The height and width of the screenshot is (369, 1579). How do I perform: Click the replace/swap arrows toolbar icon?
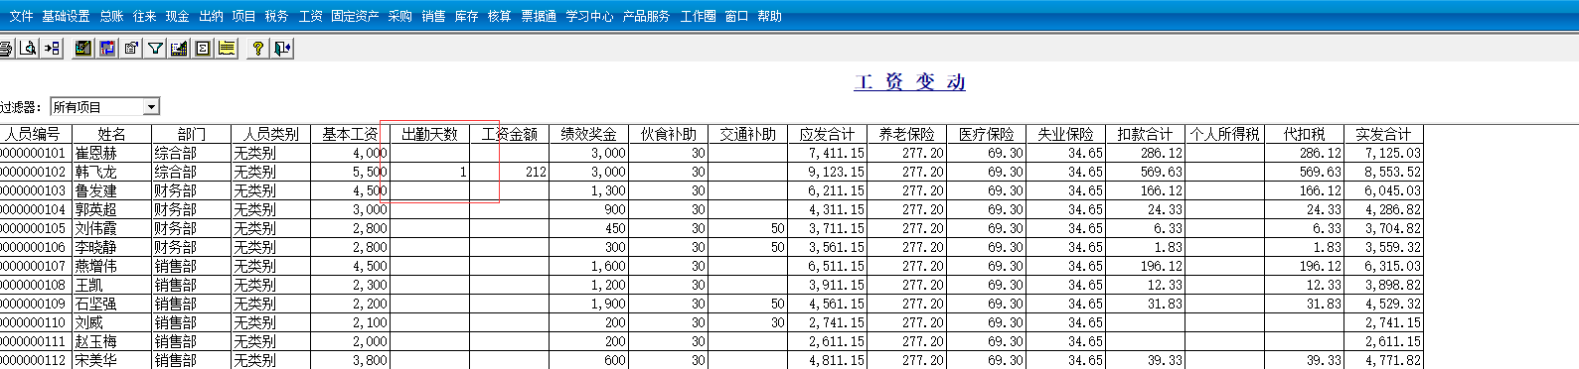pos(107,48)
